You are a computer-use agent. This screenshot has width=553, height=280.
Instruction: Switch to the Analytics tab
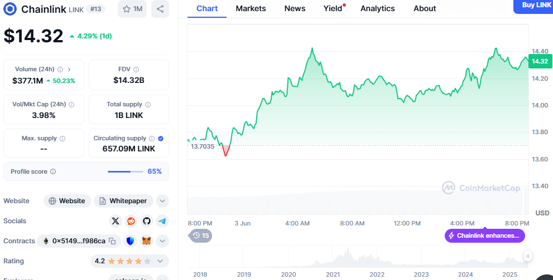tap(378, 8)
